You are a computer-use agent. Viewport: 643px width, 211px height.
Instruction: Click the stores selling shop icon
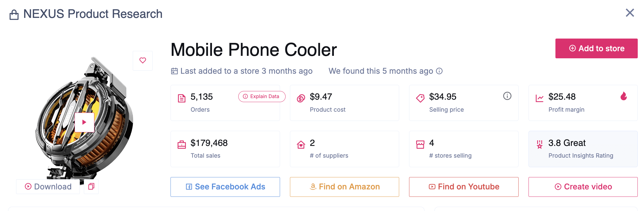click(x=420, y=144)
